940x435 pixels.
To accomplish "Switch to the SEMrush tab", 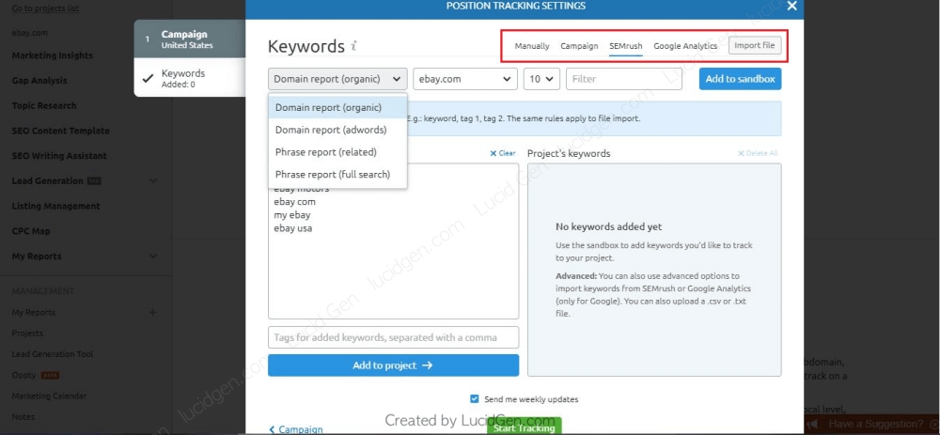I will coord(626,46).
